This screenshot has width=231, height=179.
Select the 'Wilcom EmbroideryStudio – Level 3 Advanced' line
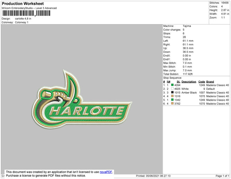[29, 8]
